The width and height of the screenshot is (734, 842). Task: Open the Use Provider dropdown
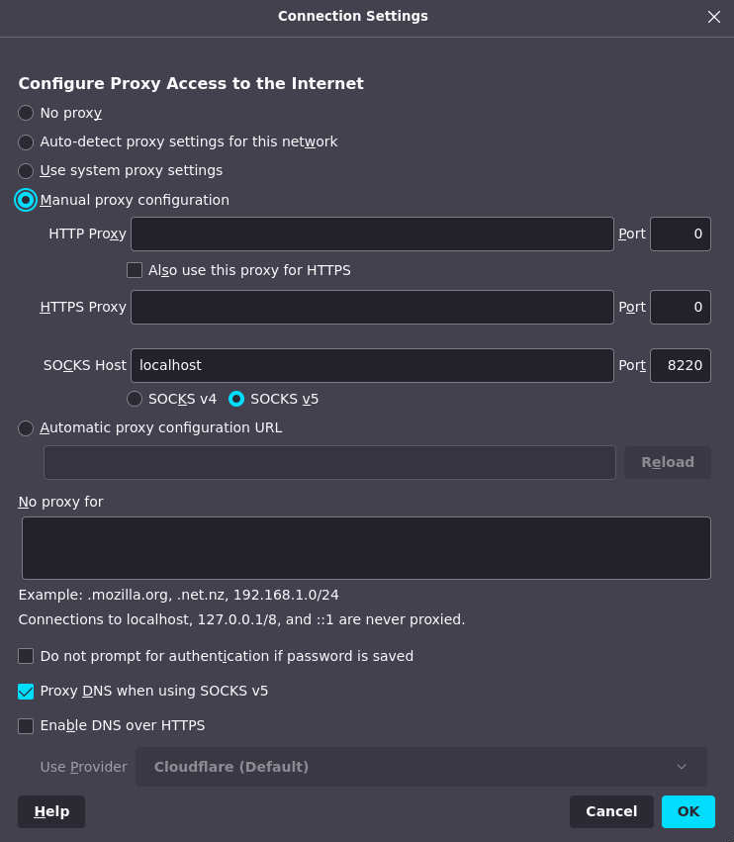421,766
